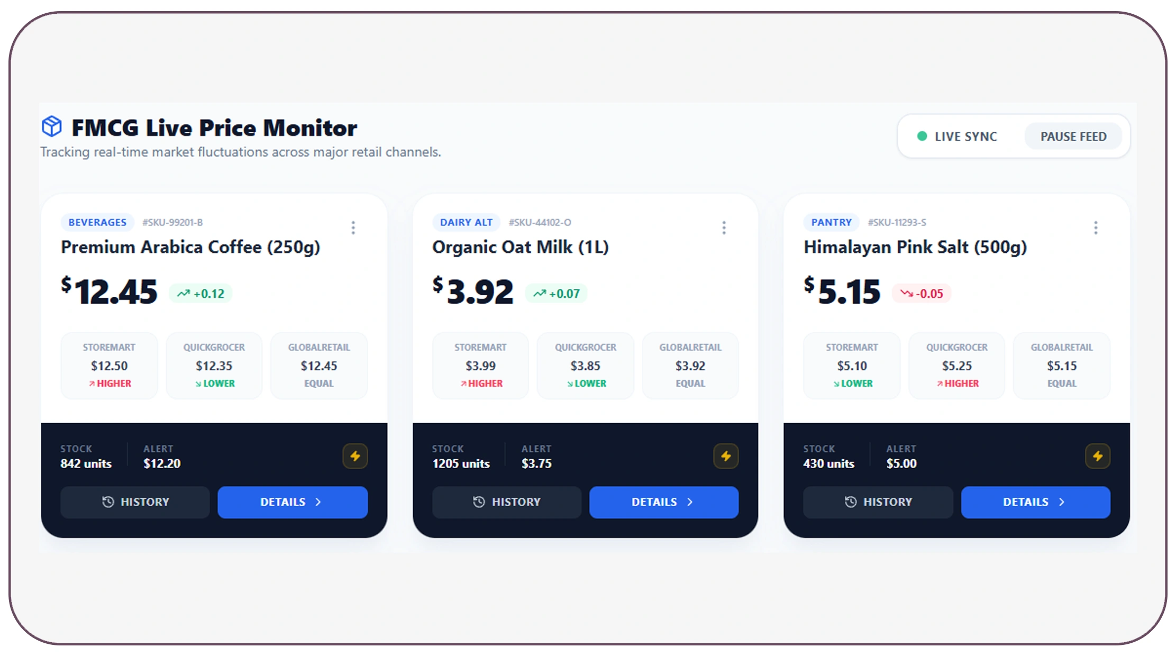Image resolution: width=1176 pixels, height=656 pixels.
Task: Click the clock icon next to coffee History
Action: click(x=108, y=502)
